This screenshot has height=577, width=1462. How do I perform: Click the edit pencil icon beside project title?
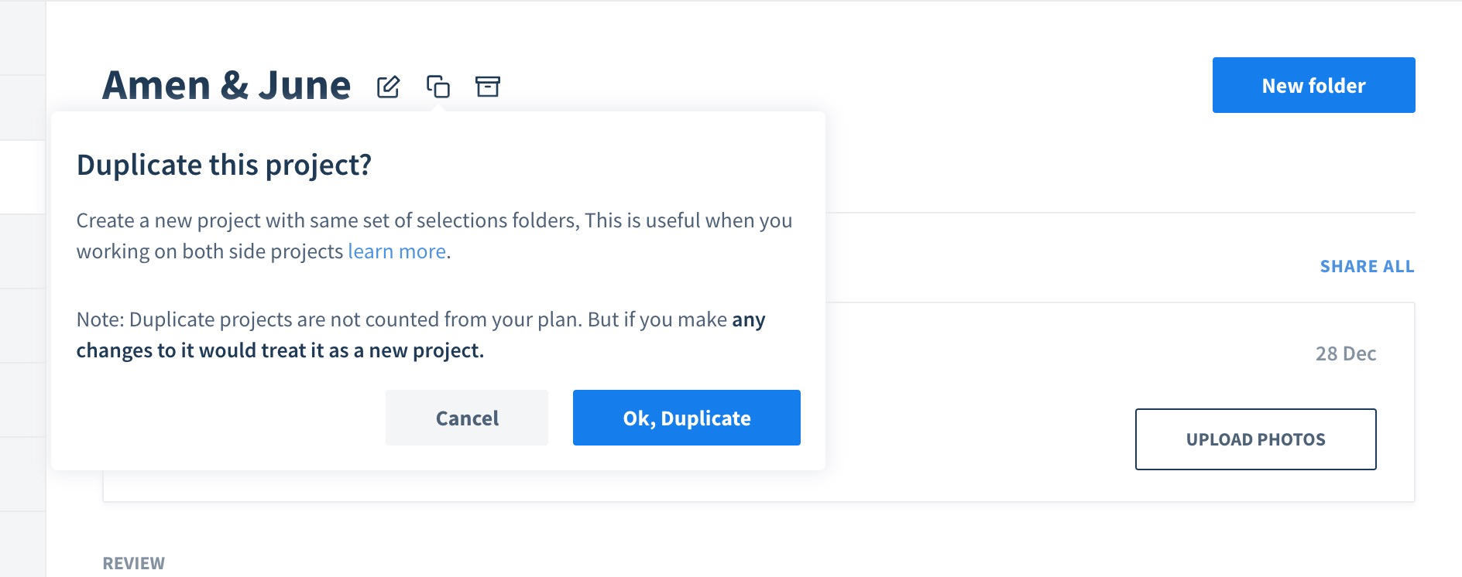pyautogui.click(x=388, y=87)
